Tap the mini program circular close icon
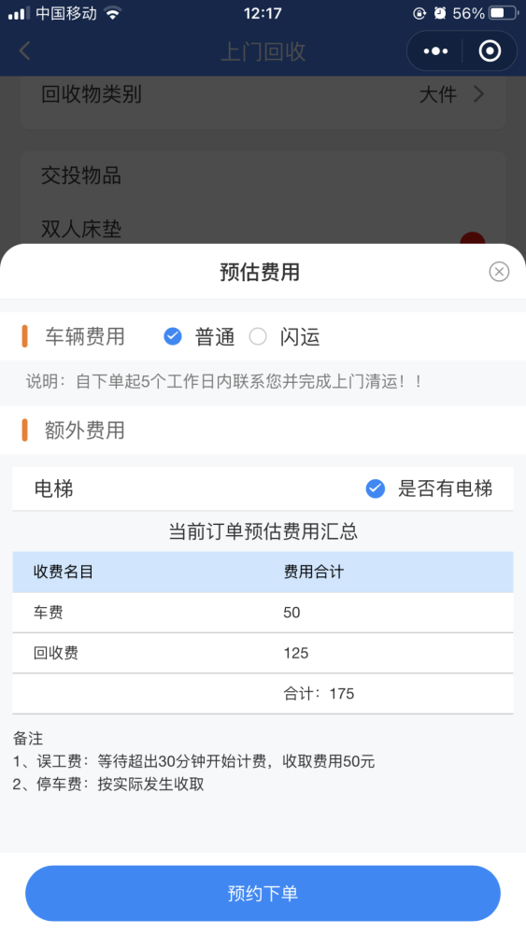This screenshot has width=526, height=934. coord(490,51)
